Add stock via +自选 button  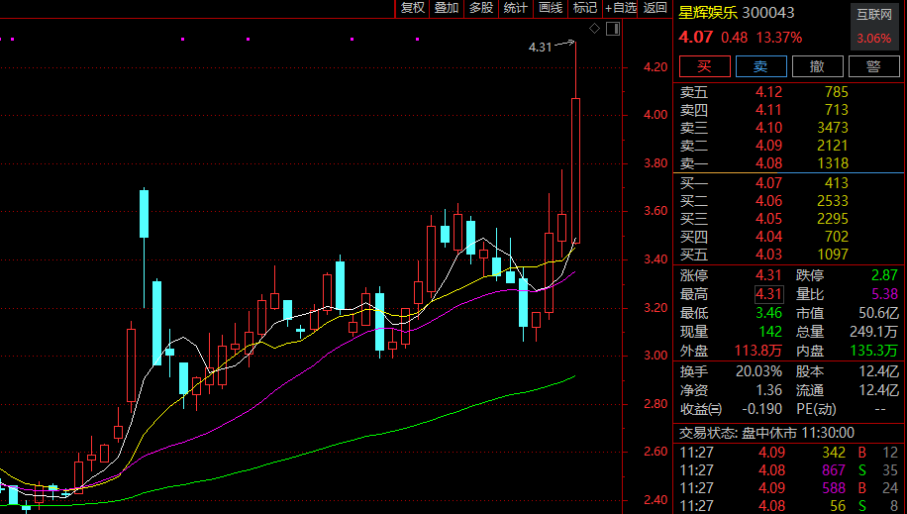621,8
